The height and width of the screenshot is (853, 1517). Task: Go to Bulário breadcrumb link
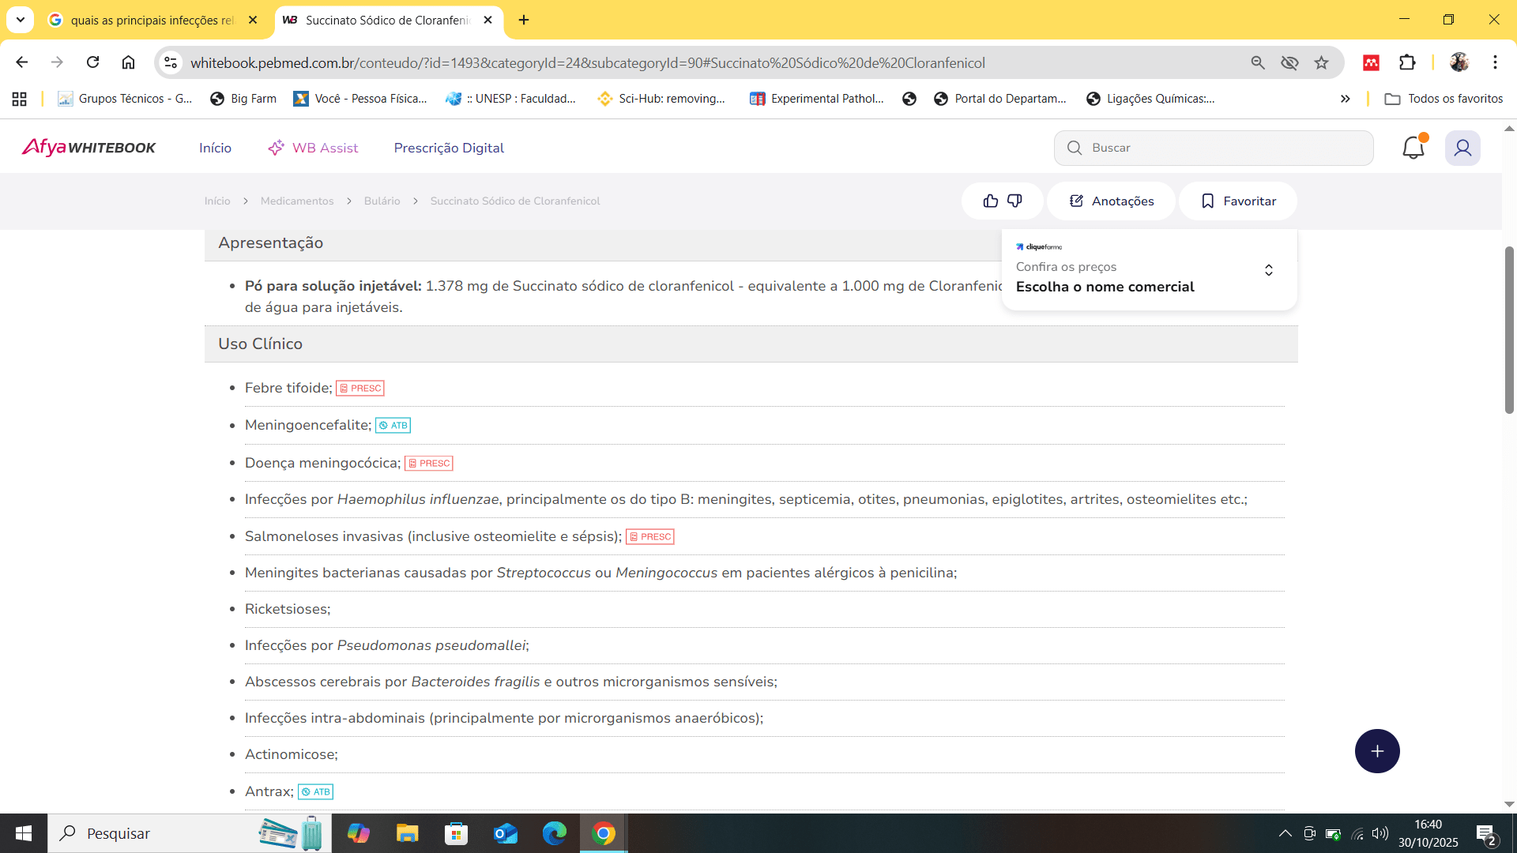tap(382, 201)
